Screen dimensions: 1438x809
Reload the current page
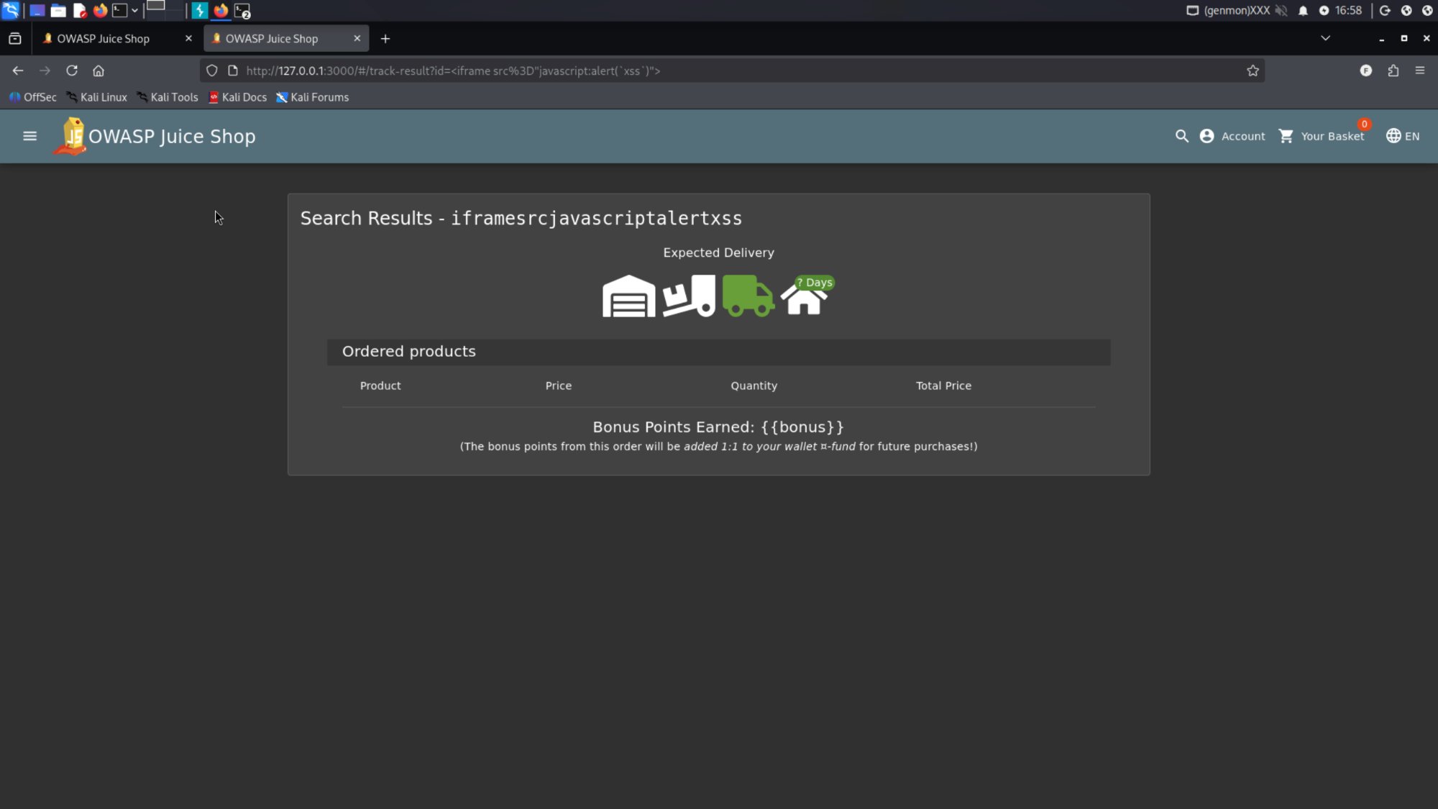click(72, 70)
